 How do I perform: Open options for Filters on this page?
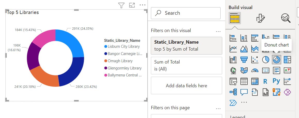click(218, 108)
